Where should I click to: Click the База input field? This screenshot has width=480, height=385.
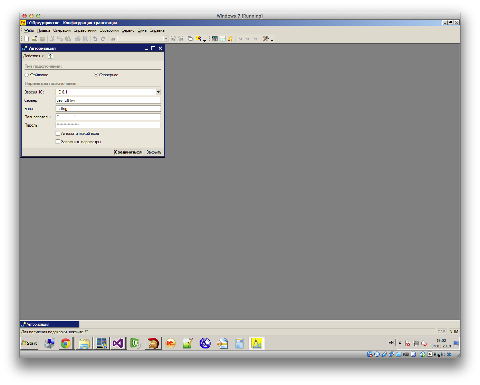108,109
